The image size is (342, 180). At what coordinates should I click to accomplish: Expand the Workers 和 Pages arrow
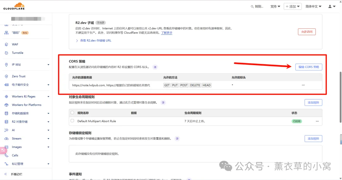pyautogui.click(x=48, y=96)
